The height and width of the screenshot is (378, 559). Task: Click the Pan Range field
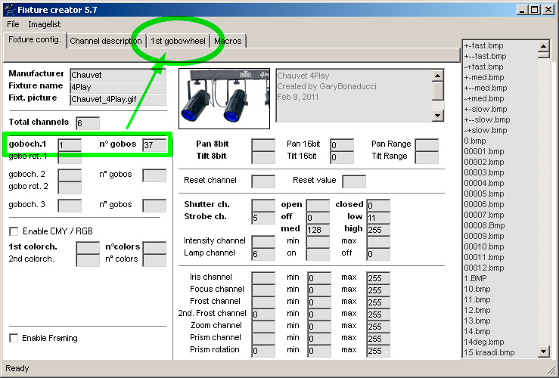point(427,145)
